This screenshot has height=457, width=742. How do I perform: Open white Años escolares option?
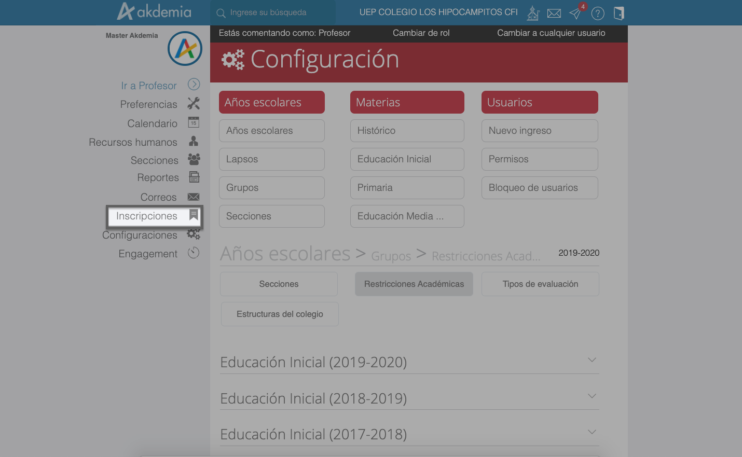coord(272,131)
